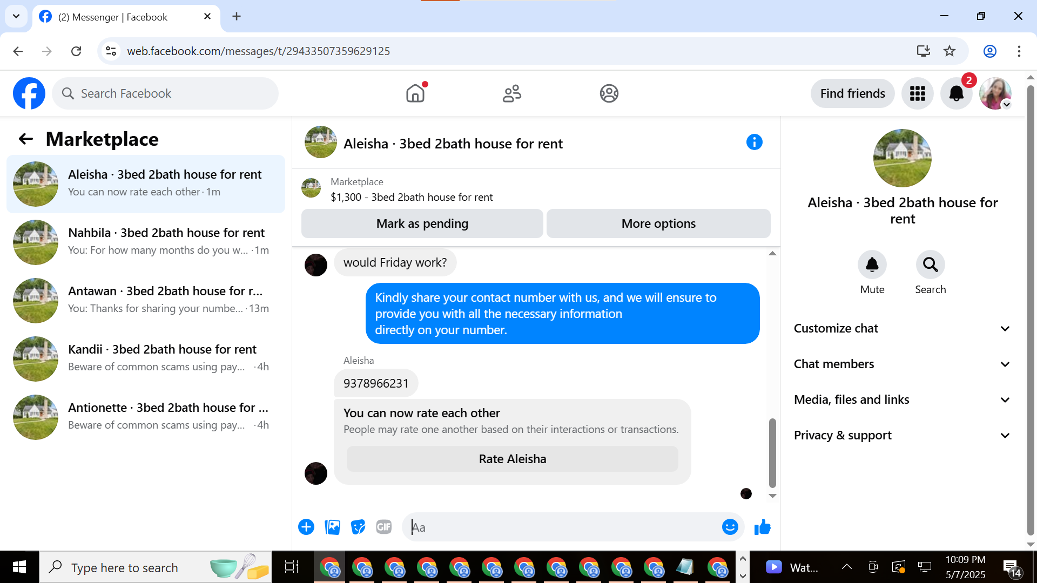The height and width of the screenshot is (583, 1037).
Task: Go to Facebook Home tab
Action: coord(415,93)
